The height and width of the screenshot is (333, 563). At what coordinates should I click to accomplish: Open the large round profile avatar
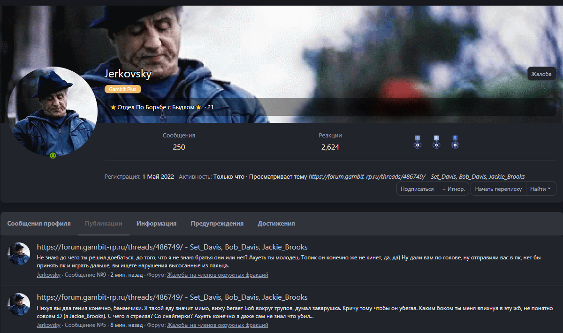click(x=53, y=112)
